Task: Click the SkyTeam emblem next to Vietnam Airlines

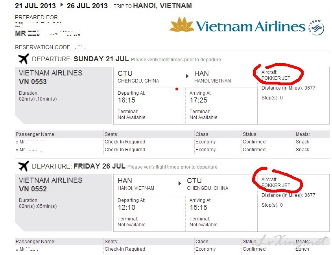Action: tap(316, 28)
